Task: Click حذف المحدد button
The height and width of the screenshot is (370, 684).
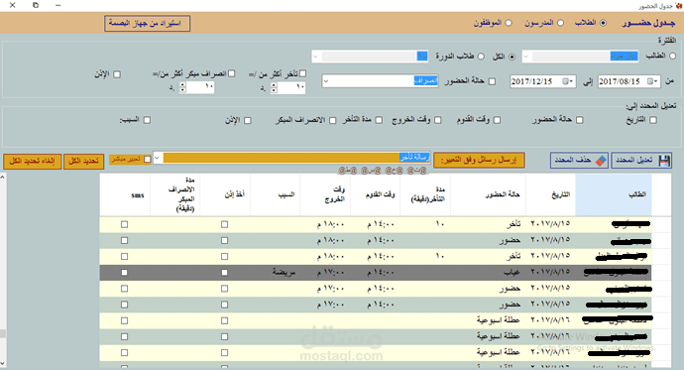Action: pyautogui.click(x=579, y=161)
